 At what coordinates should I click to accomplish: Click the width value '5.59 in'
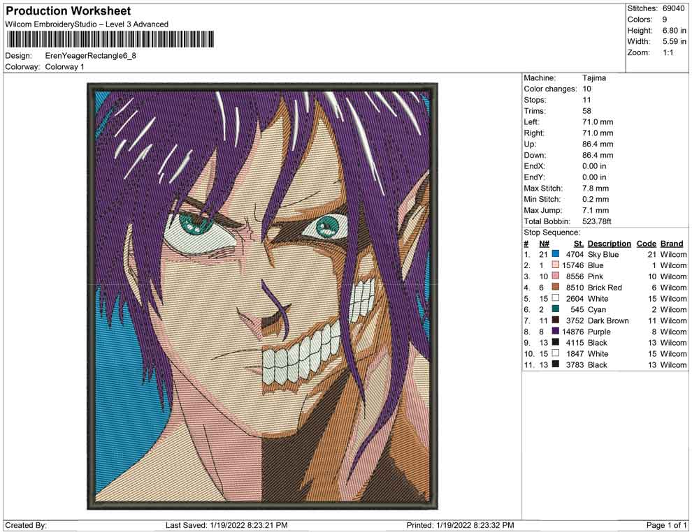[675, 41]
